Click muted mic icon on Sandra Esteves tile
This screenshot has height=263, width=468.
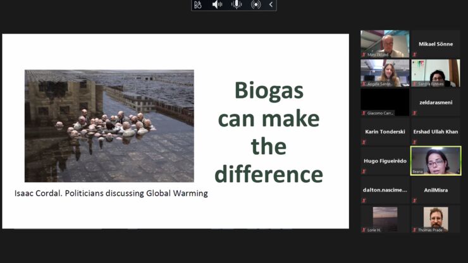[x=415, y=84]
